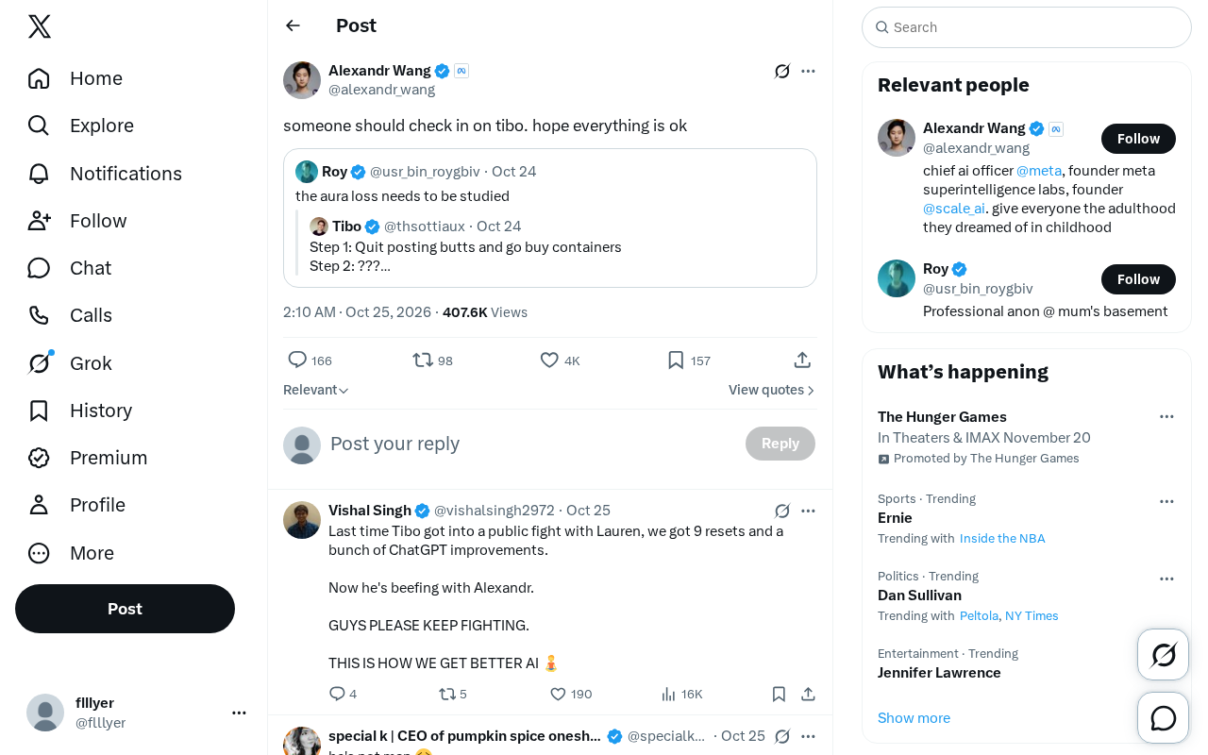1208x755 pixels.
Task: Open Show more trending link
Action: tap(914, 718)
